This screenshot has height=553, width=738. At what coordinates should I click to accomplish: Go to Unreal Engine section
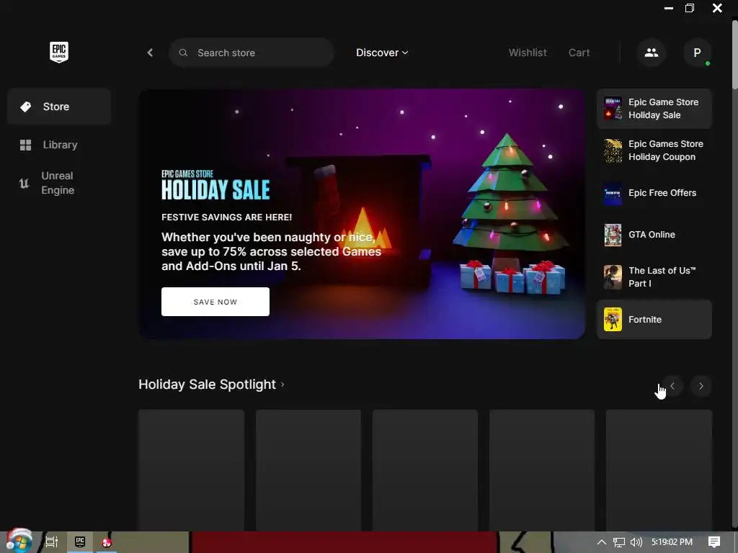(59, 183)
